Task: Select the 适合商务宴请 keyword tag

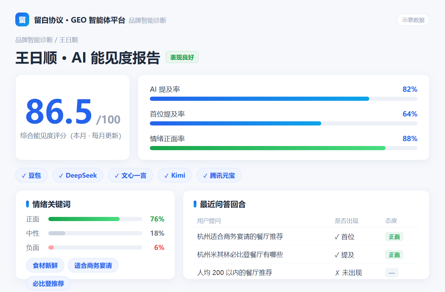Action: click(x=93, y=265)
